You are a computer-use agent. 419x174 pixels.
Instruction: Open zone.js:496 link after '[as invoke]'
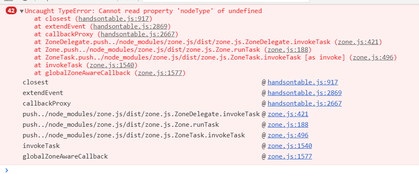pyautogui.click(x=373, y=57)
